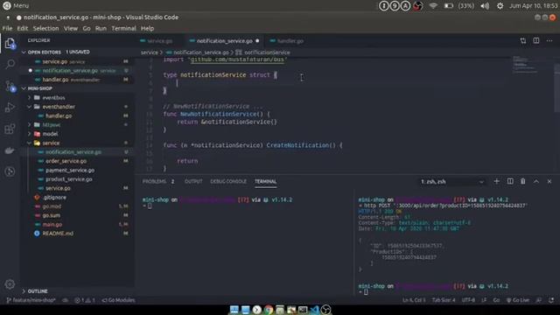
Task: Open the File menu
Action: click(x=7, y=28)
